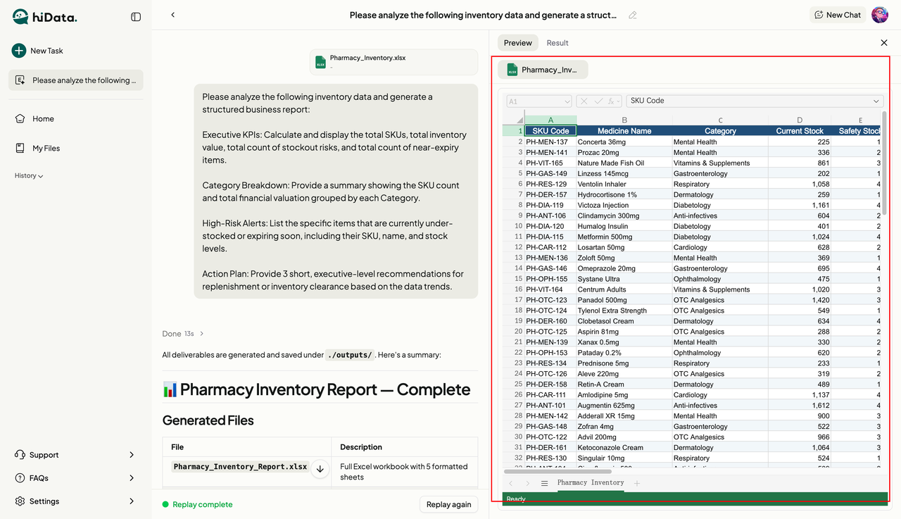The image size is (901, 519).
Task: Select row 20 header
Action: pyautogui.click(x=514, y=332)
